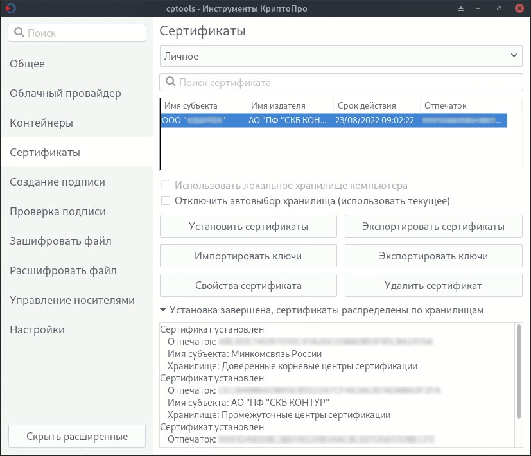Open the 'Контейнеры' section
531x456 pixels.
pos(77,123)
